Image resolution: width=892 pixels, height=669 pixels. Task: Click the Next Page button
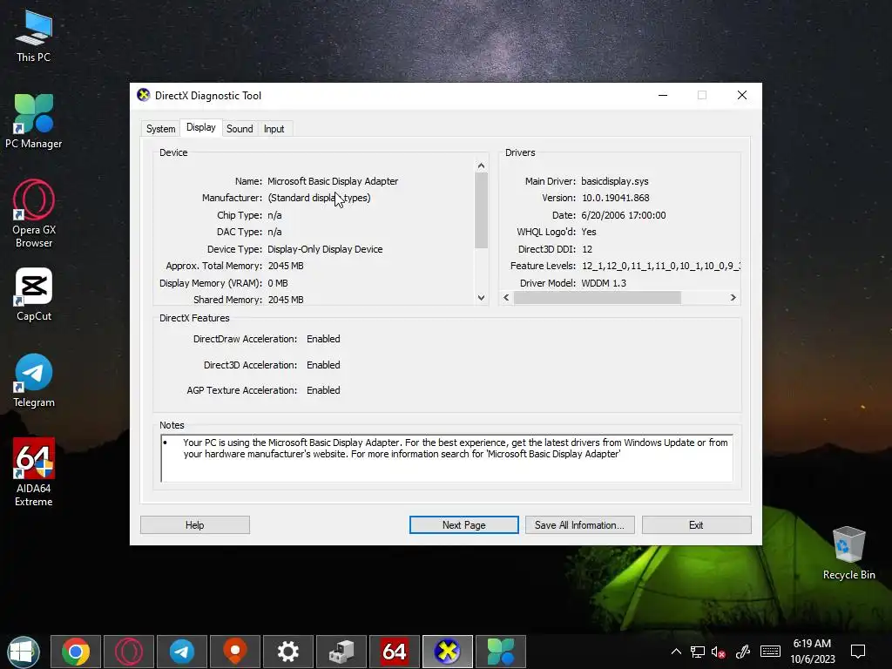coord(463,525)
